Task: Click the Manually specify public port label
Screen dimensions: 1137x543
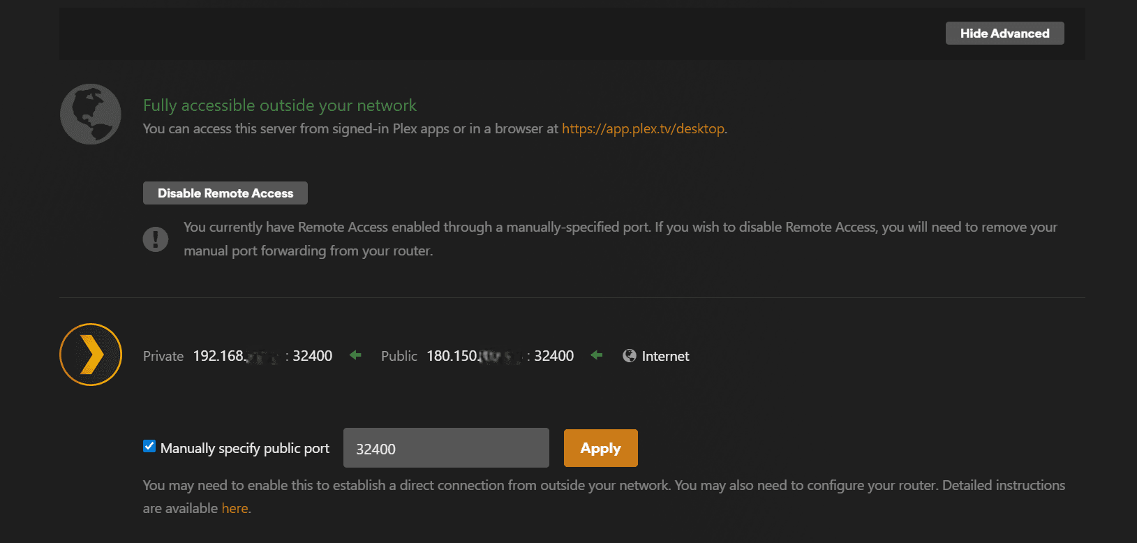Action: [x=245, y=448]
